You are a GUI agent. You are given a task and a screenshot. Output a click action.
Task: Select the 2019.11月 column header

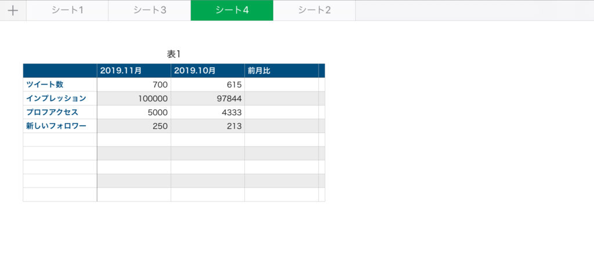pyautogui.click(x=134, y=71)
